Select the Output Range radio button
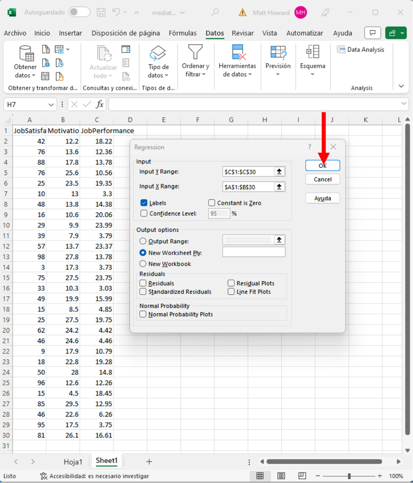Viewport: 413px width, 483px height. point(143,241)
